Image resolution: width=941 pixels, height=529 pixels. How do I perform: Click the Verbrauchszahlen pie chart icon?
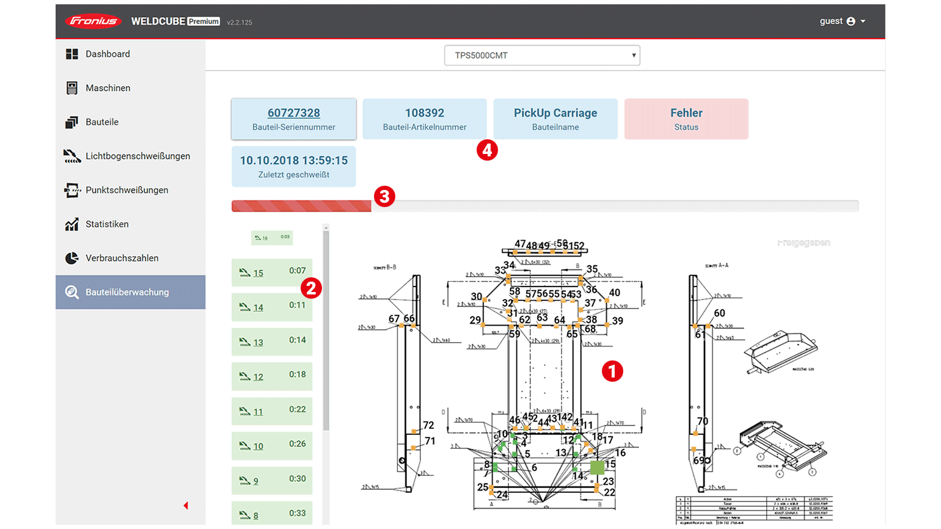point(71,258)
